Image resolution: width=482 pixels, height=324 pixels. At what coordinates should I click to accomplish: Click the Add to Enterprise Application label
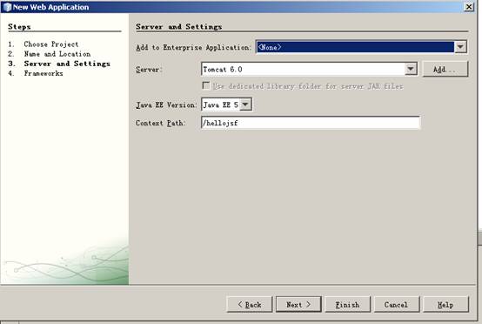click(194, 47)
